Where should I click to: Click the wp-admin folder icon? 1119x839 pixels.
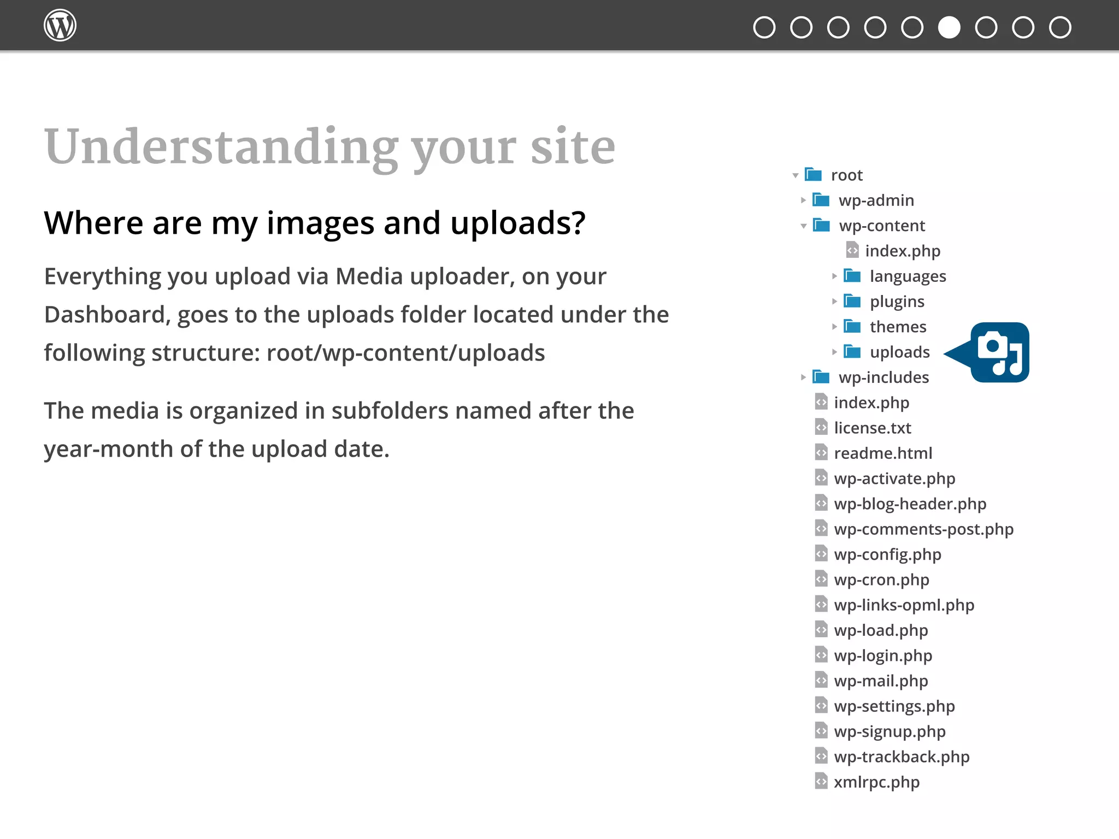(x=821, y=199)
